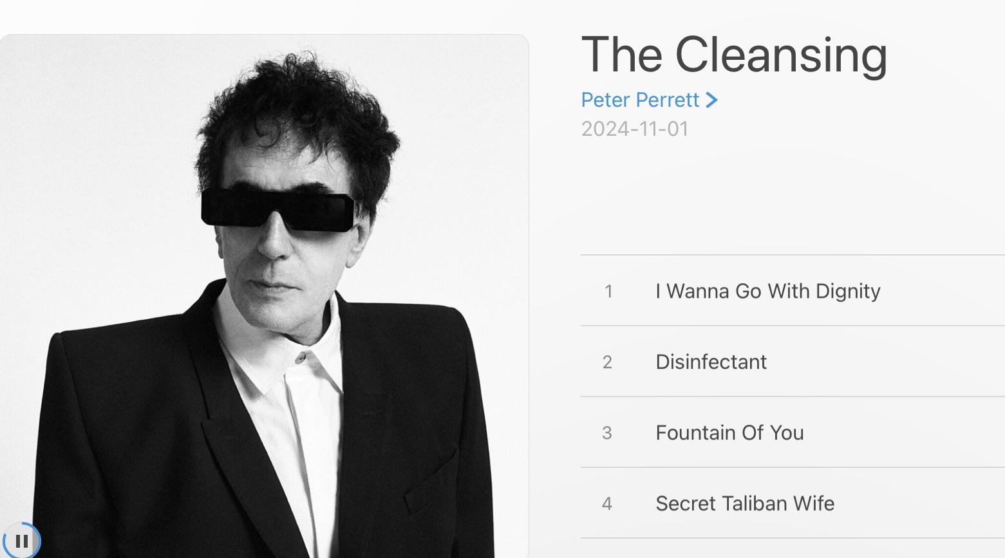
Task: Play the track Disinfectant
Action: click(x=793, y=362)
